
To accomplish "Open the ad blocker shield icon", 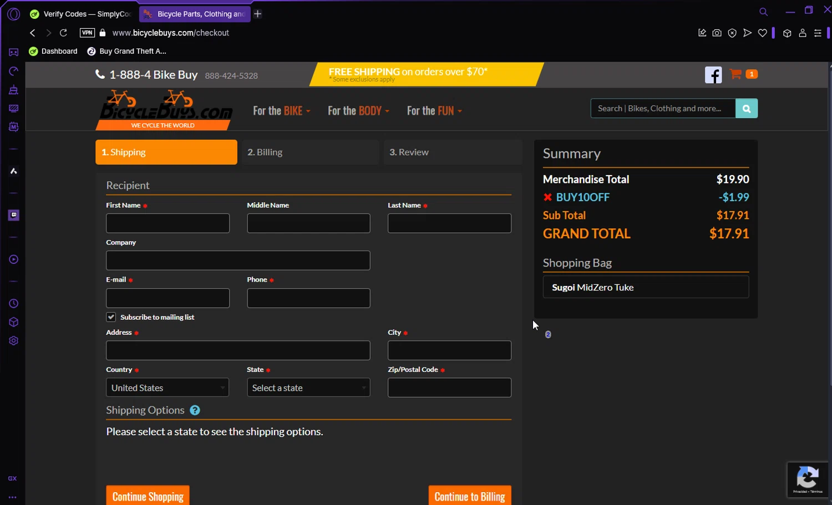I will tap(732, 33).
